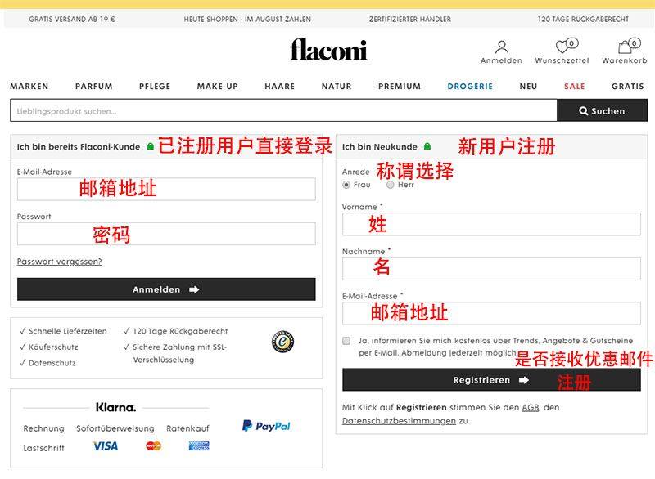Click the Mastercard logo
This screenshot has width=655, height=479.
(153, 446)
